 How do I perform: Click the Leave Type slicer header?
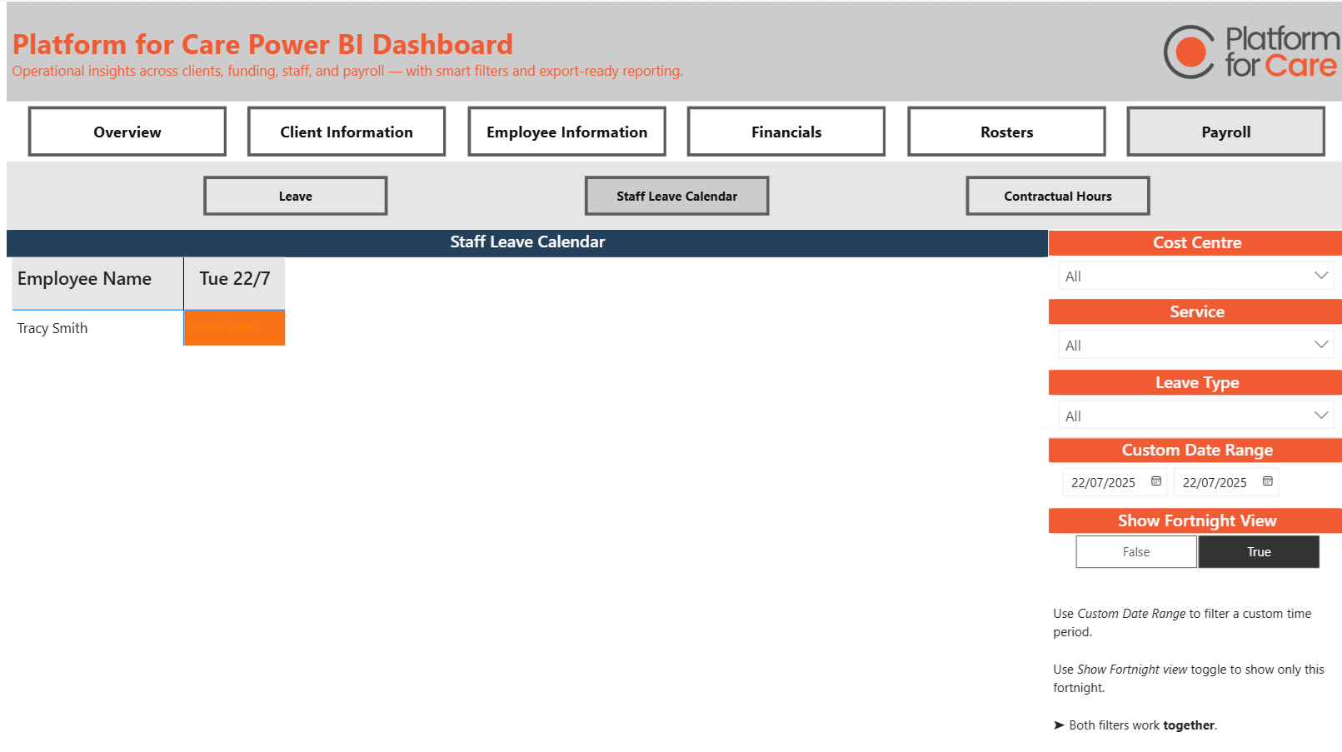[1195, 383]
